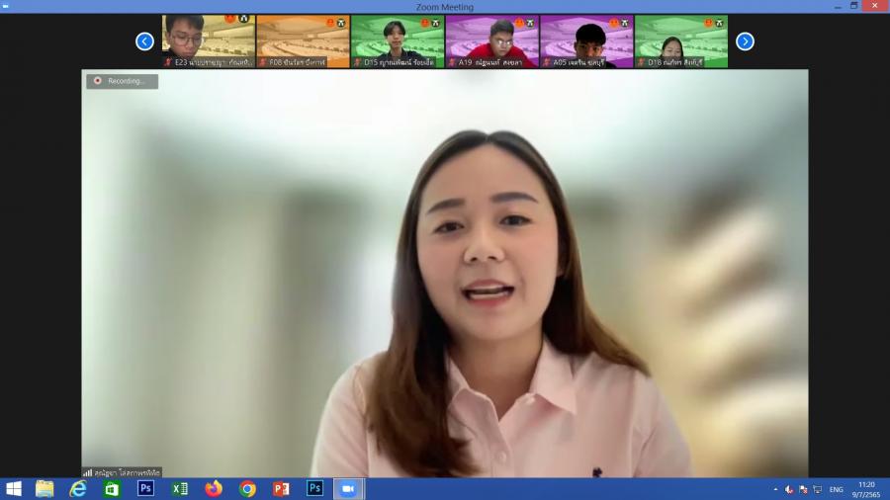Image resolution: width=890 pixels, height=500 pixels.
Task: Open Microsoft Store from the taskbar
Action: (112, 489)
